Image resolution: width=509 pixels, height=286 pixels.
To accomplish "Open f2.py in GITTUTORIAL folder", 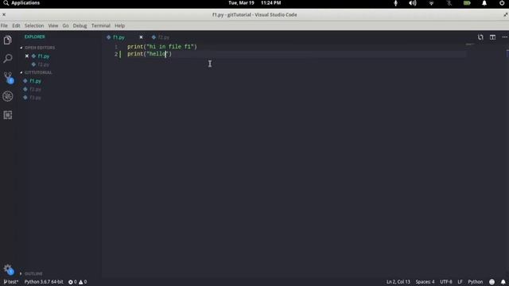I will pos(35,89).
